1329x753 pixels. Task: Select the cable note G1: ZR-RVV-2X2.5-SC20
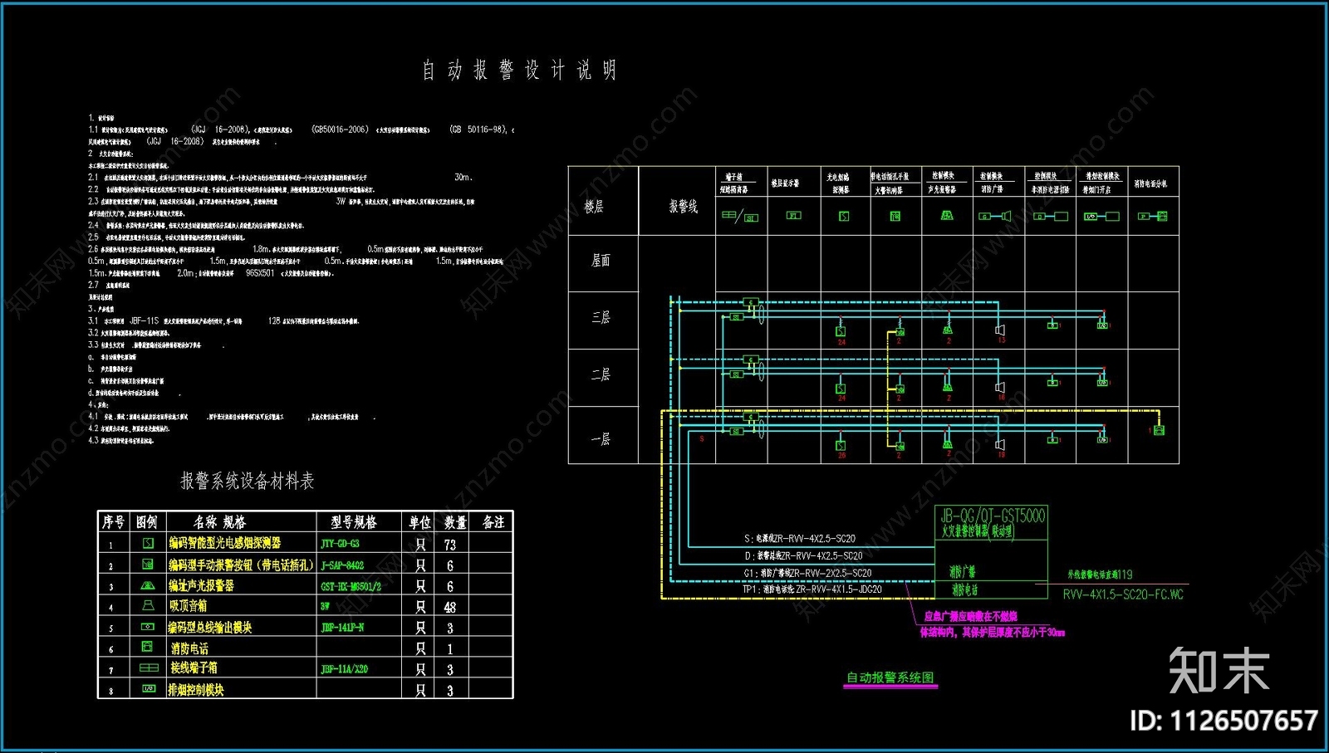coord(807,573)
